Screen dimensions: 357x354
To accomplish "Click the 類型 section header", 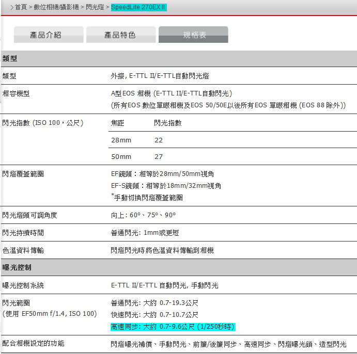I will click(x=179, y=59).
